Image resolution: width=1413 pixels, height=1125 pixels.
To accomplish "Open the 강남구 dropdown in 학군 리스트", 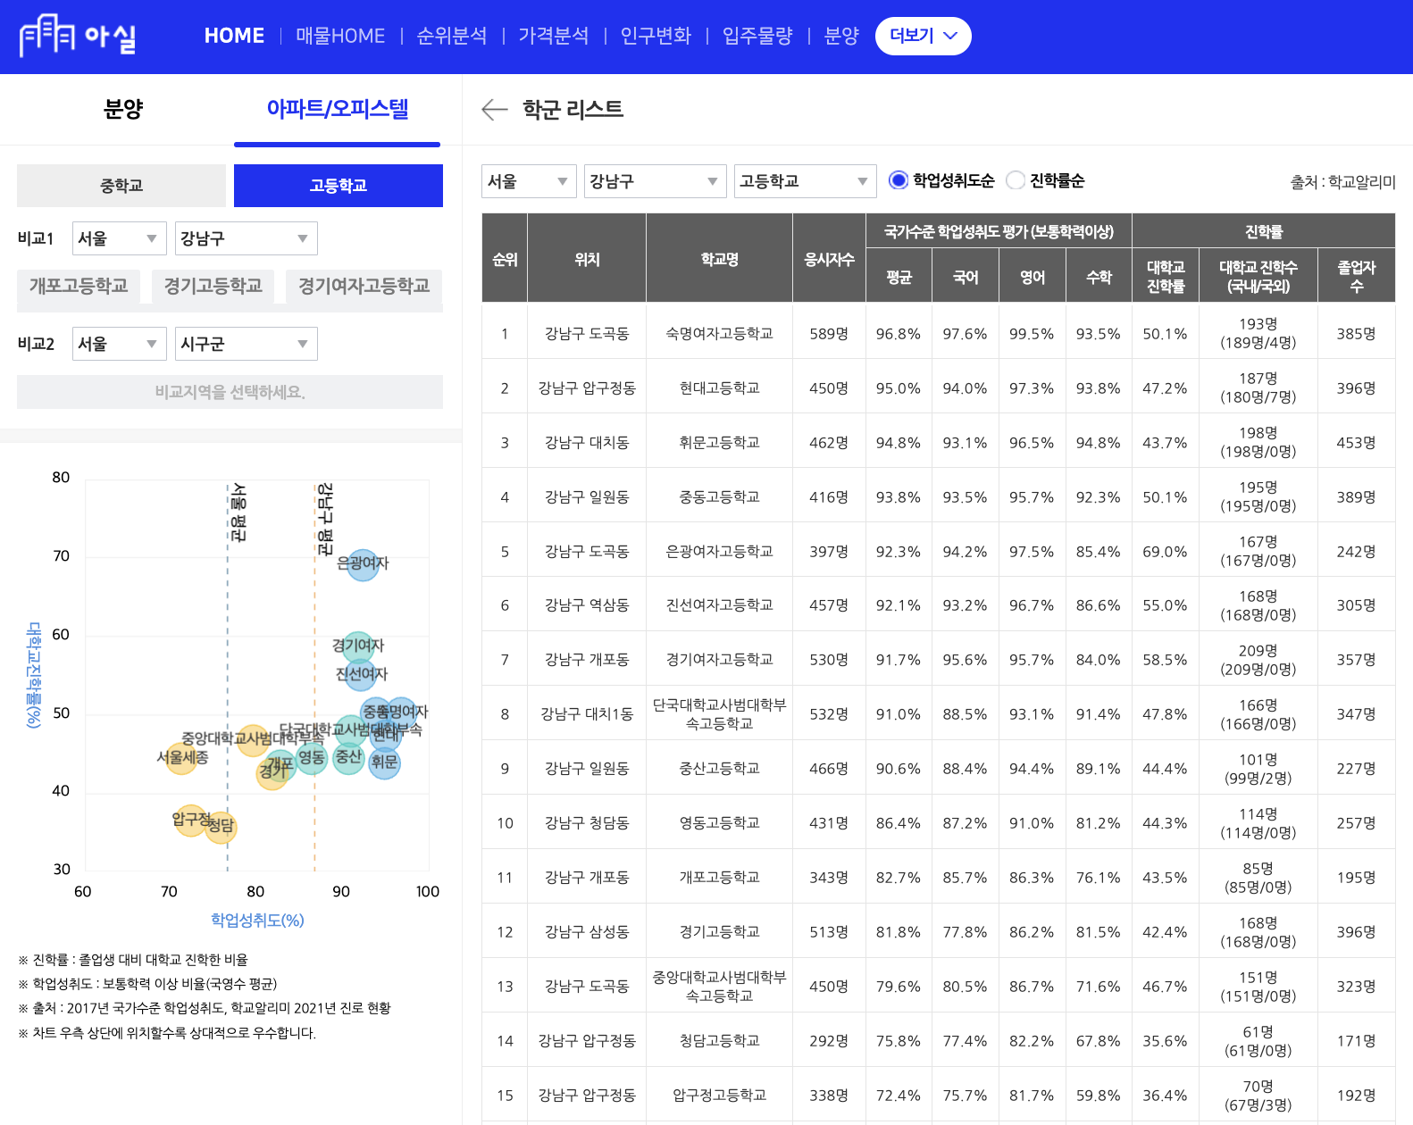I will coord(655,181).
